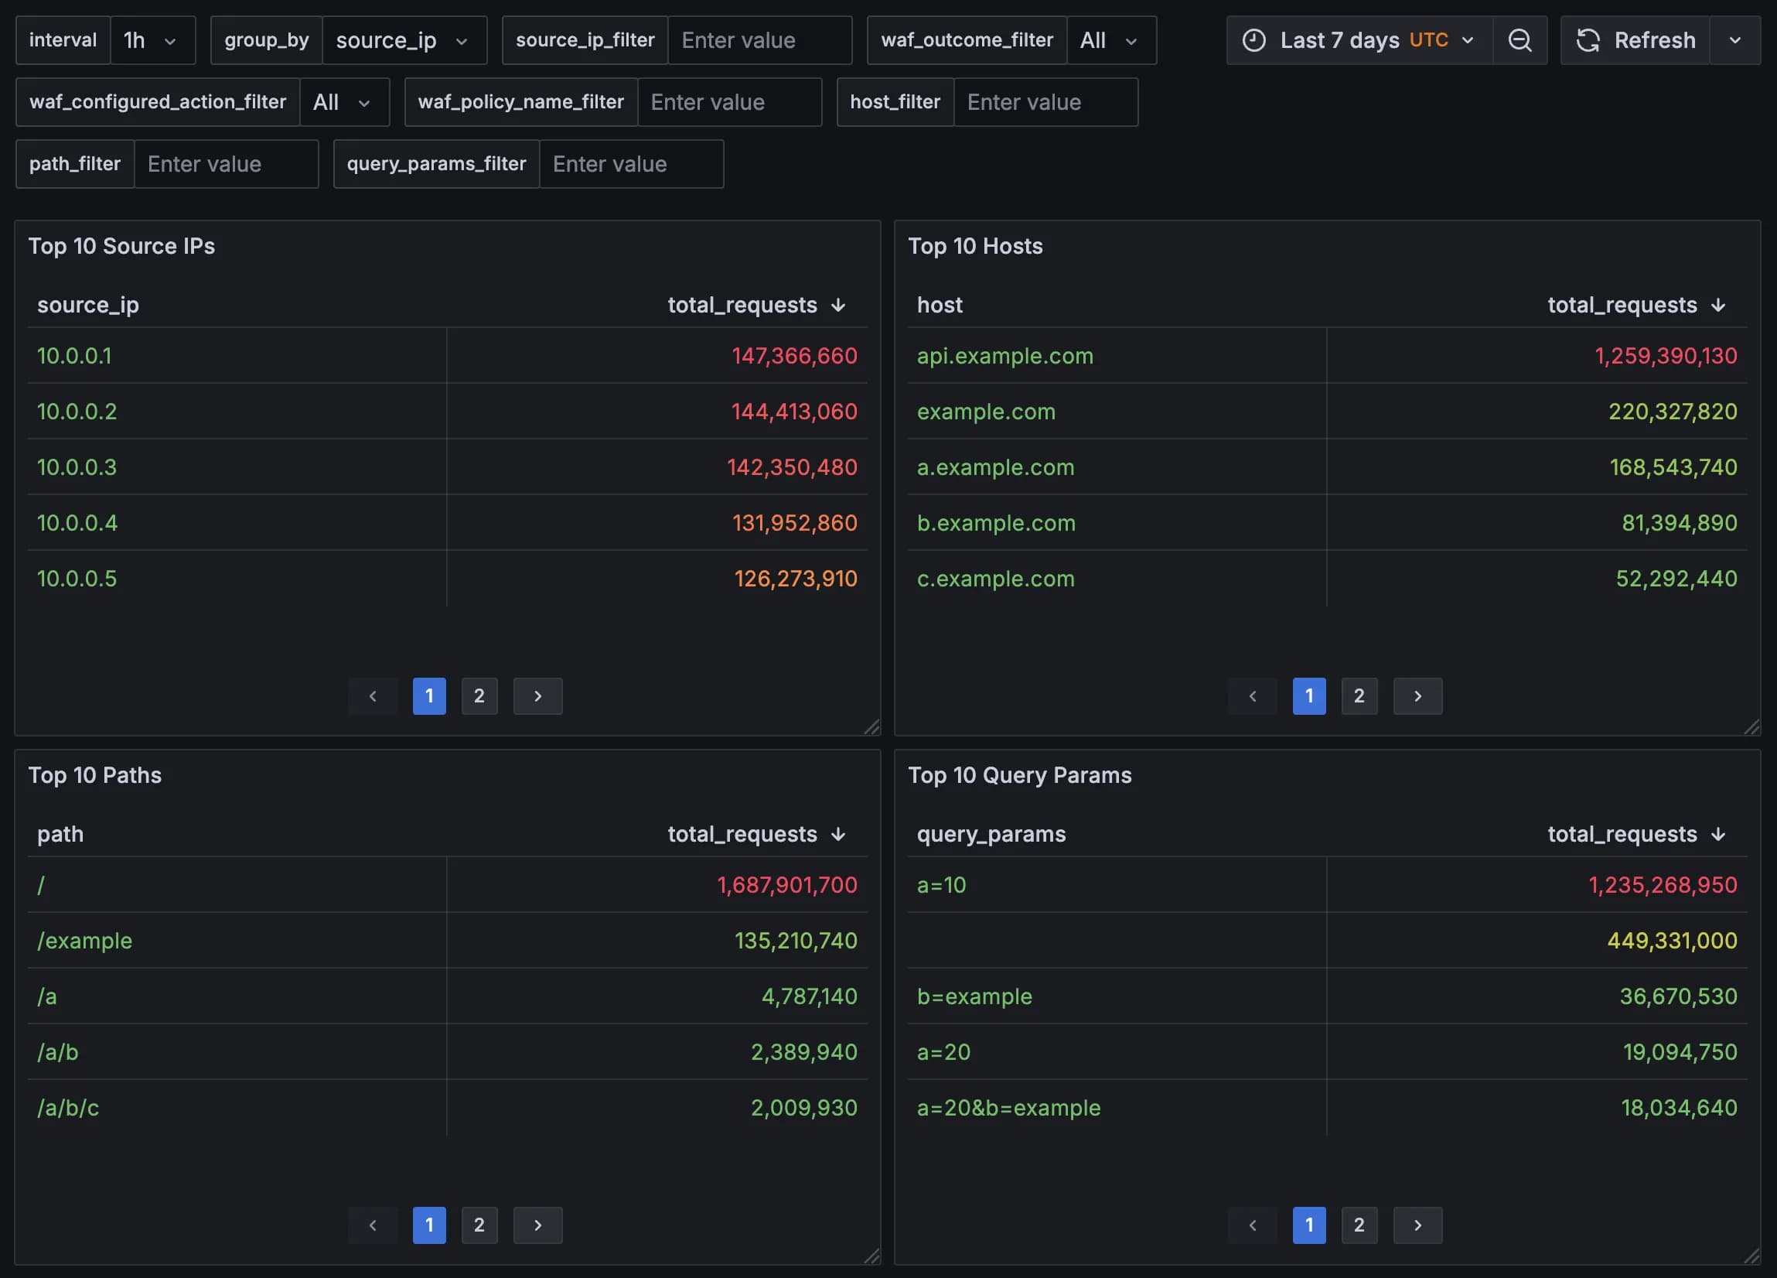The width and height of the screenshot is (1777, 1278).
Task: Click the path column header
Action: point(60,834)
